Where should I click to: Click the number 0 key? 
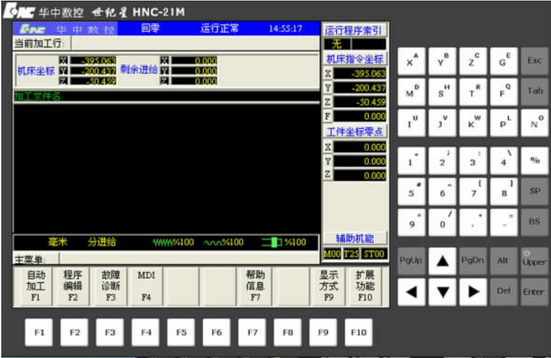pos(442,223)
